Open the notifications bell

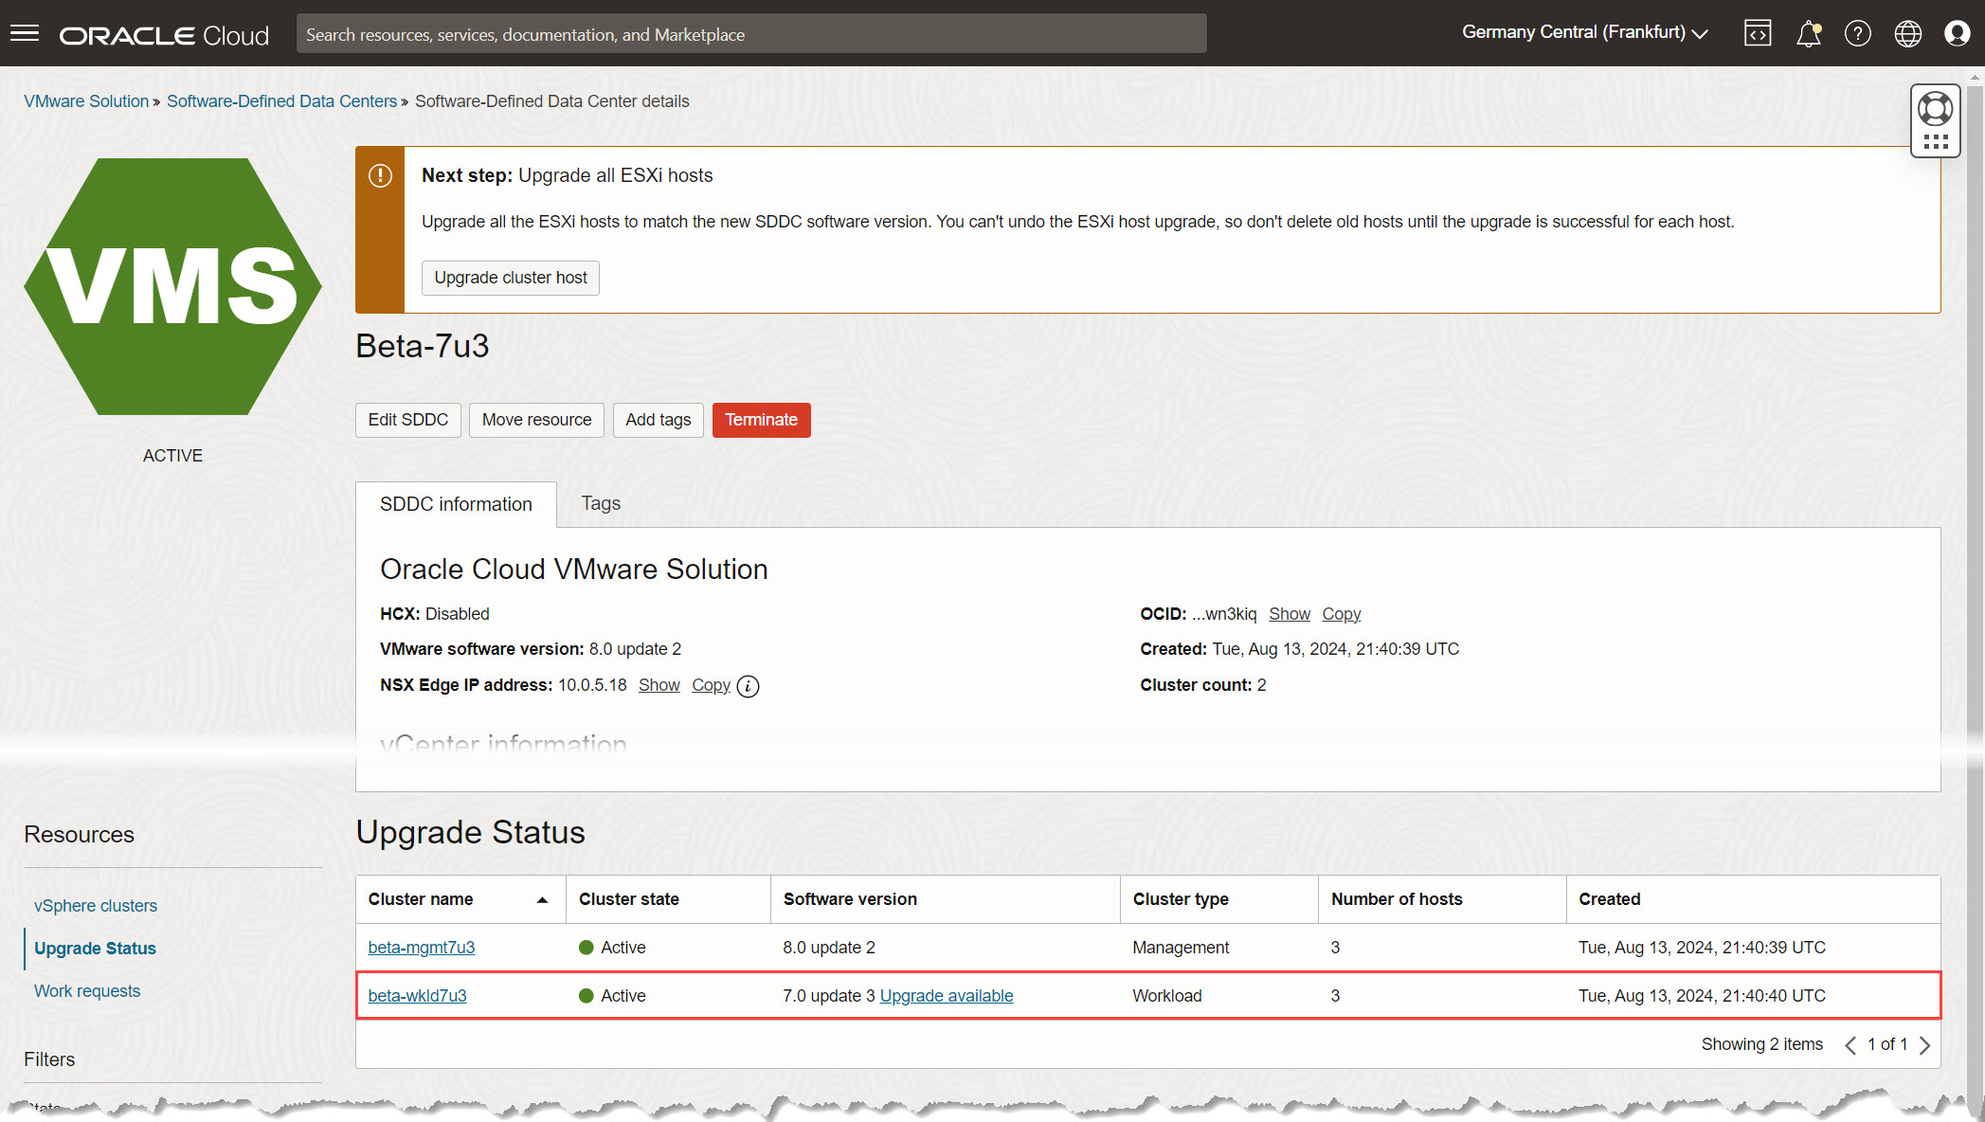pos(1808,34)
